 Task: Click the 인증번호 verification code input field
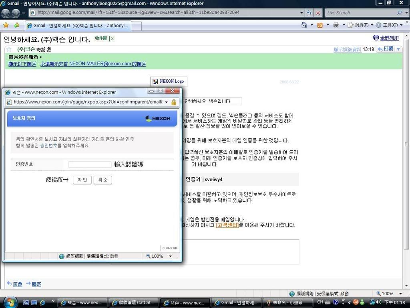tap(90, 164)
